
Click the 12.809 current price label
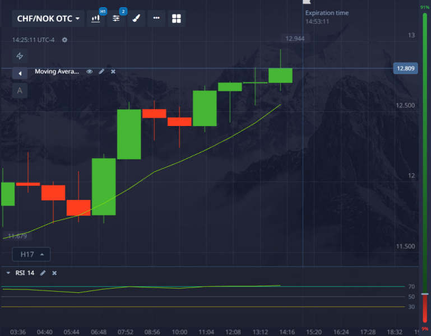coord(405,68)
